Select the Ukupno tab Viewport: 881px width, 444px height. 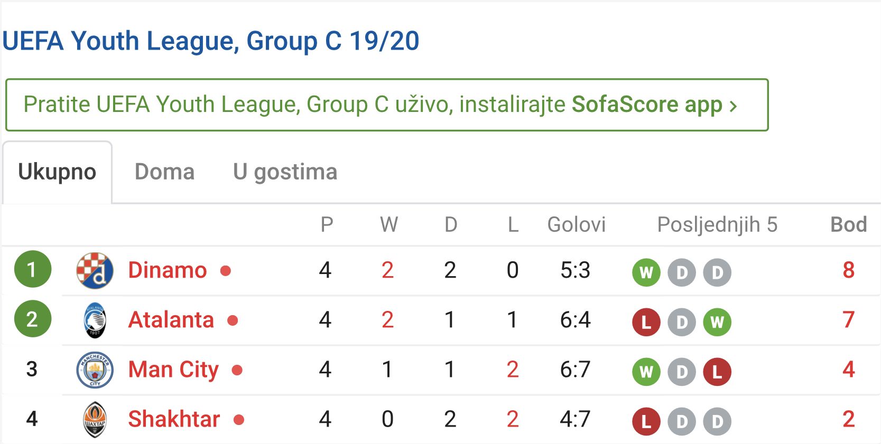pyautogui.click(x=57, y=172)
